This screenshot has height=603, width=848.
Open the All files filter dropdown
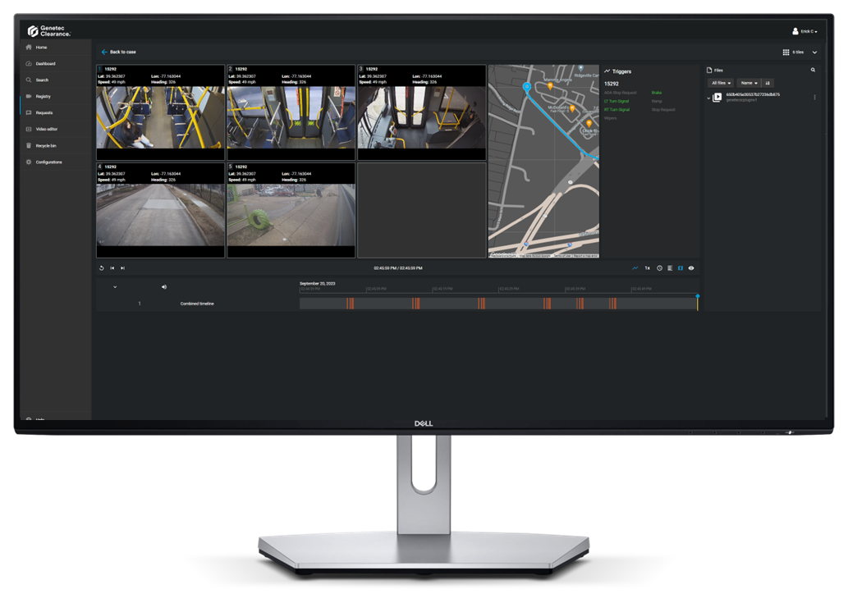coord(722,83)
